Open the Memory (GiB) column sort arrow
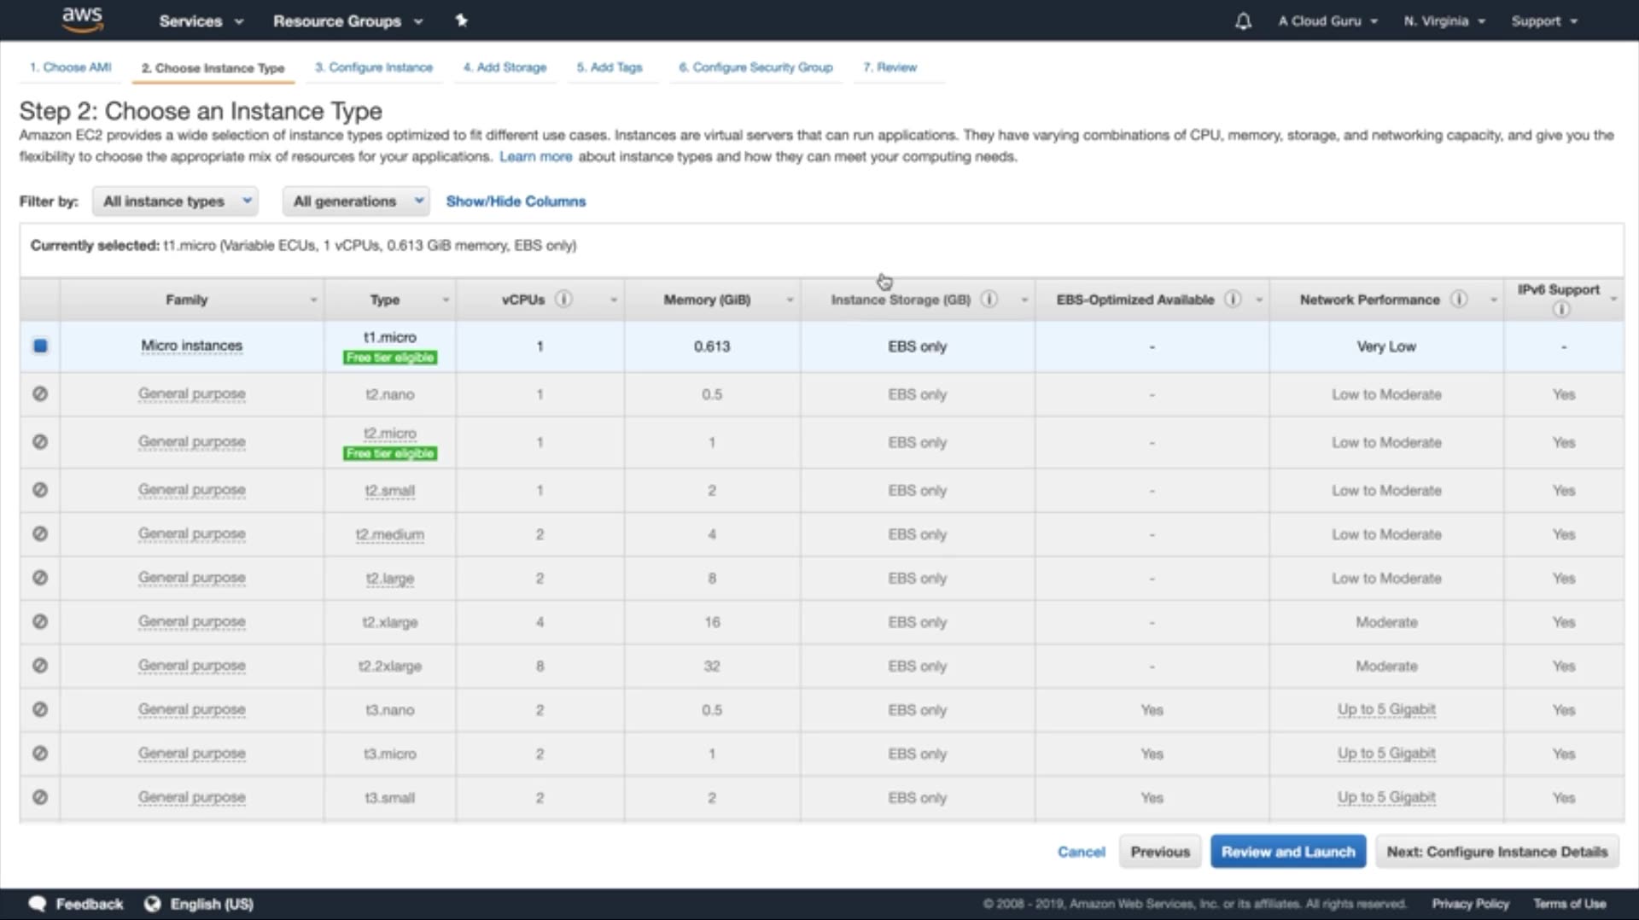The height and width of the screenshot is (920, 1639). click(790, 300)
